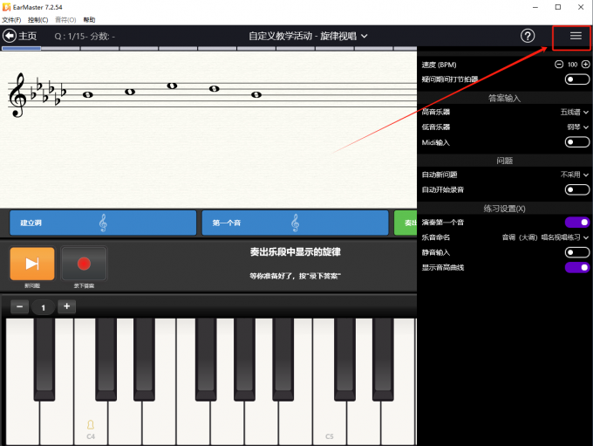This screenshot has height=446, width=593.
Task: Toggle the Midi输入 switch
Action: pyautogui.click(x=576, y=142)
